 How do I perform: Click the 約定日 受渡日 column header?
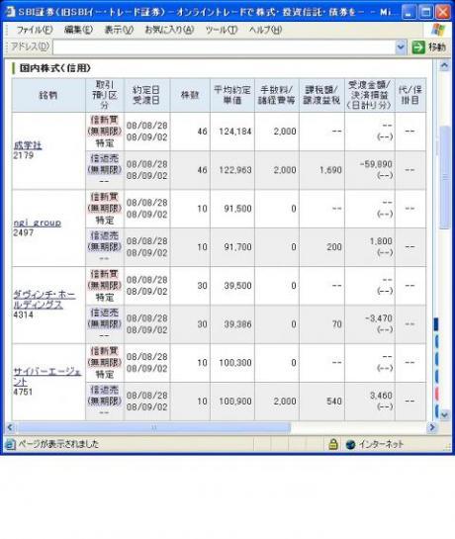coord(146,95)
